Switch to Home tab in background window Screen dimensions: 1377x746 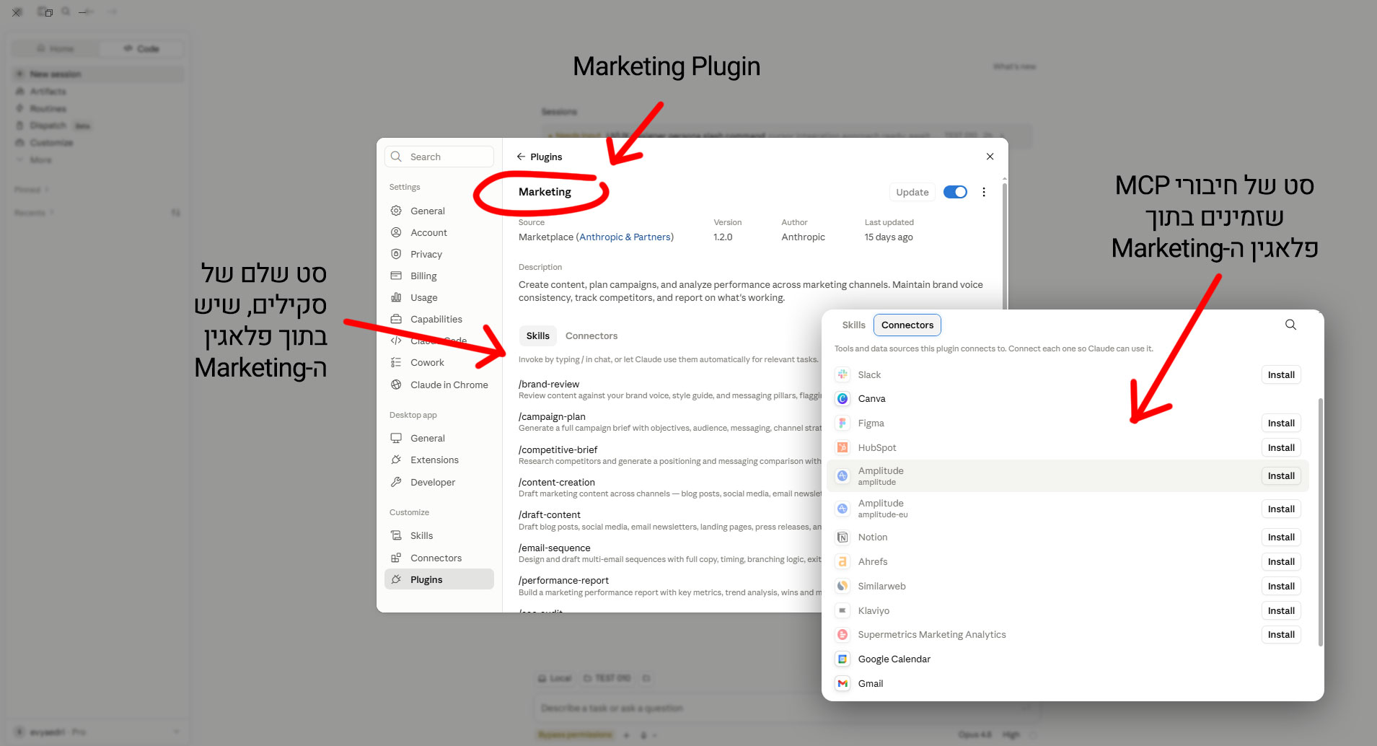[56, 48]
